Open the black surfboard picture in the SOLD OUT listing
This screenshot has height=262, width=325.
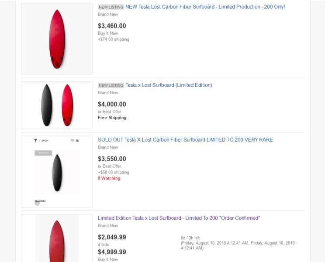[57, 173]
